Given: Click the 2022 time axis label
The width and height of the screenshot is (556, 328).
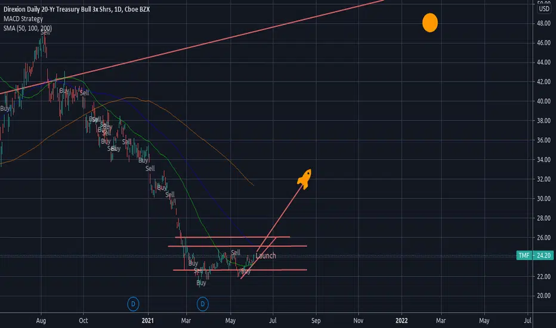Looking at the screenshot, I should pos(401,321).
